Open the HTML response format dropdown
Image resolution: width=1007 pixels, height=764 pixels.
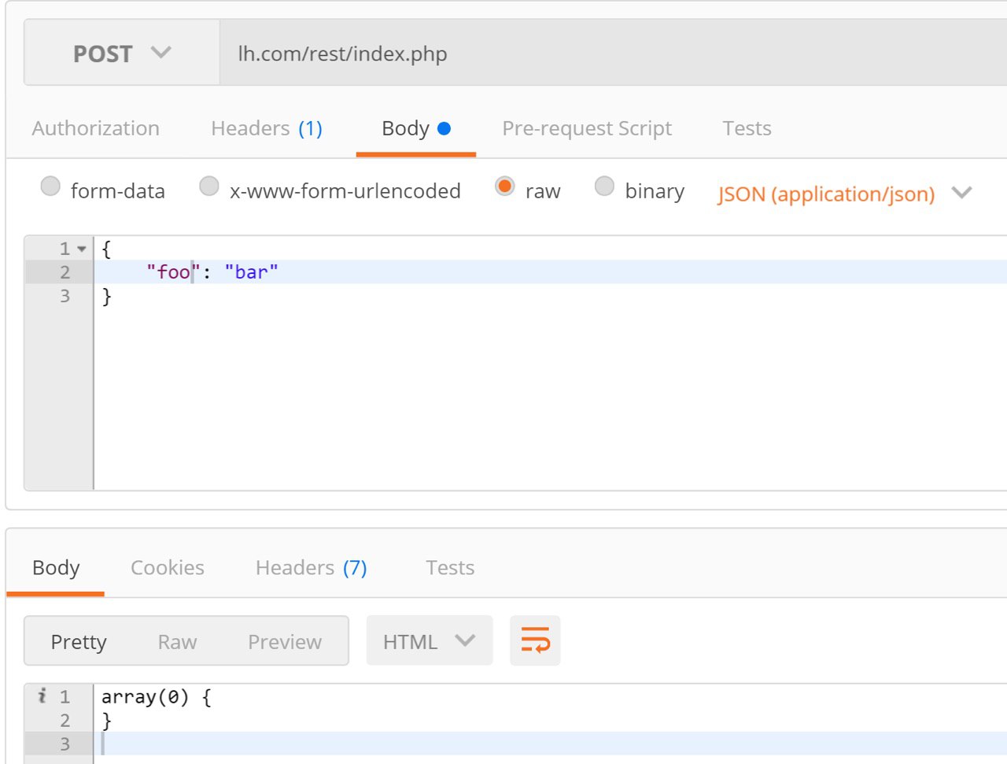click(430, 641)
